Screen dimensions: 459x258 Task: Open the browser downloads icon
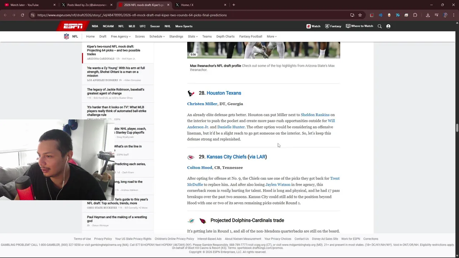coord(428,15)
